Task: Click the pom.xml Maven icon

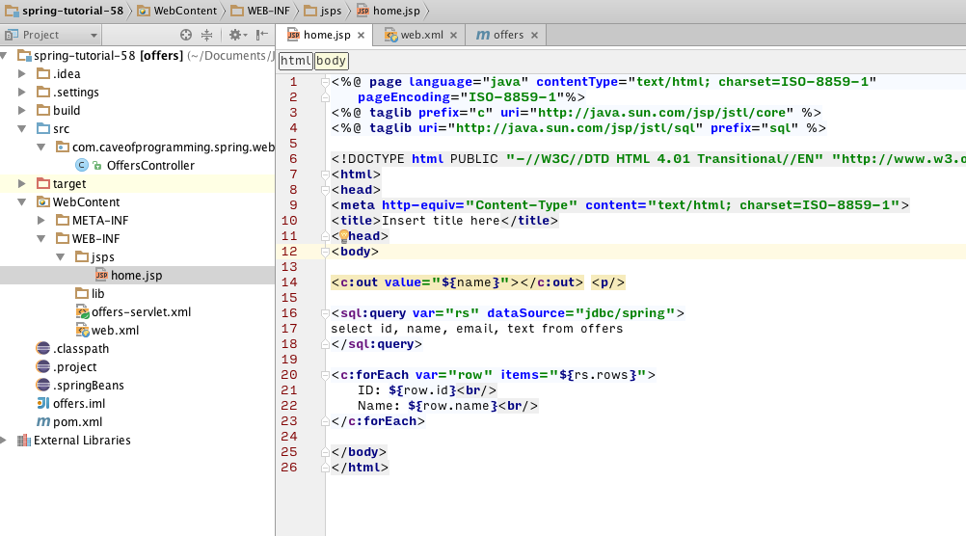Action: click(x=43, y=422)
